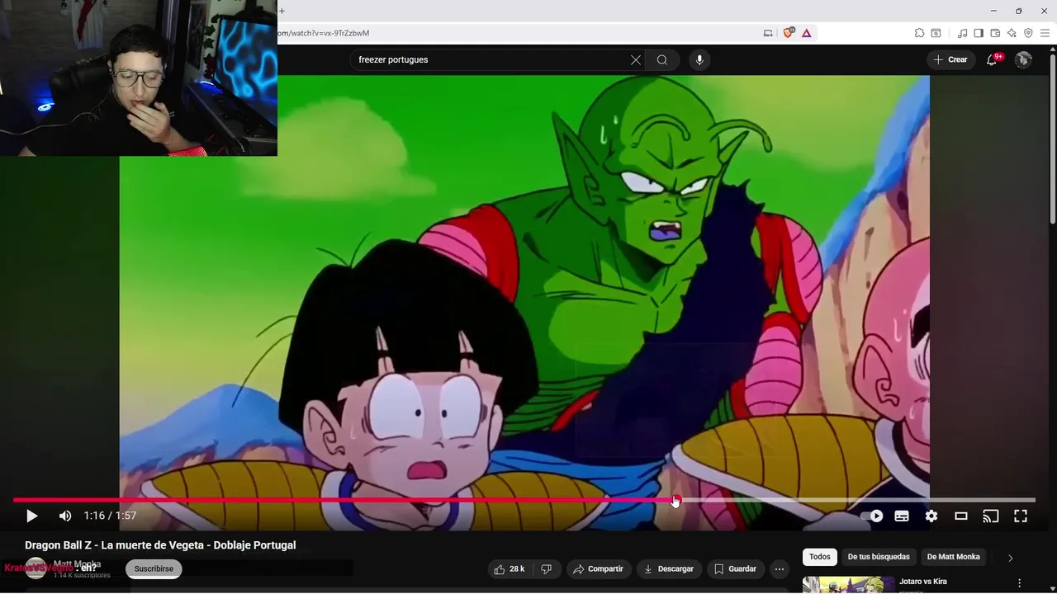The width and height of the screenshot is (1057, 594).
Task: Open the Jotaro vs Kira thumbnail
Action: click(x=849, y=585)
